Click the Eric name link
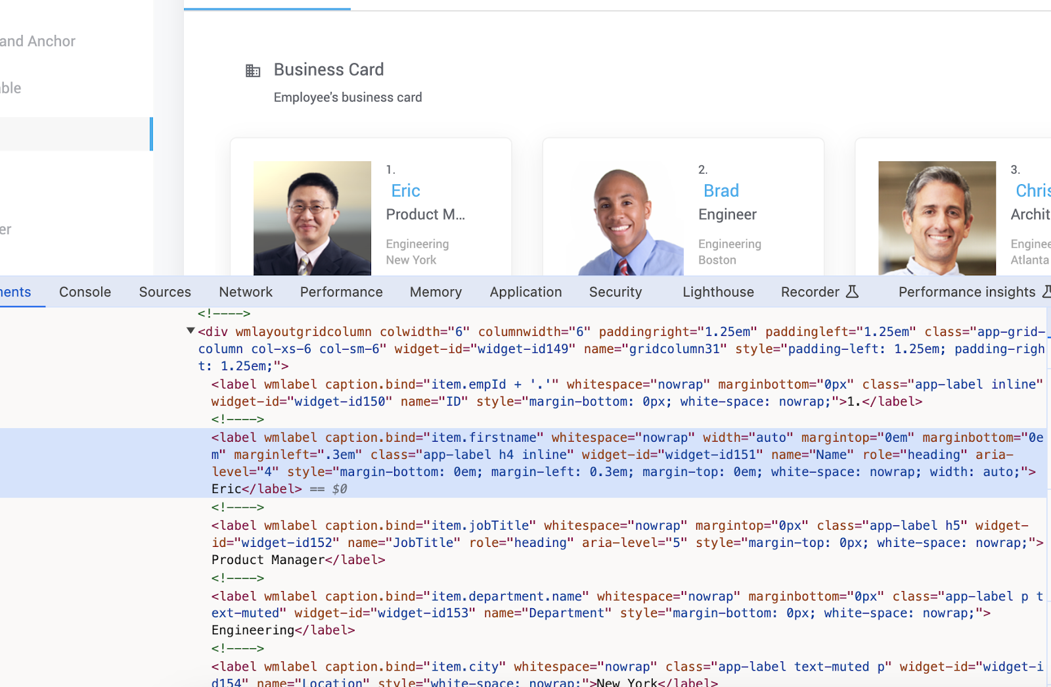1051x687 pixels. click(405, 191)
